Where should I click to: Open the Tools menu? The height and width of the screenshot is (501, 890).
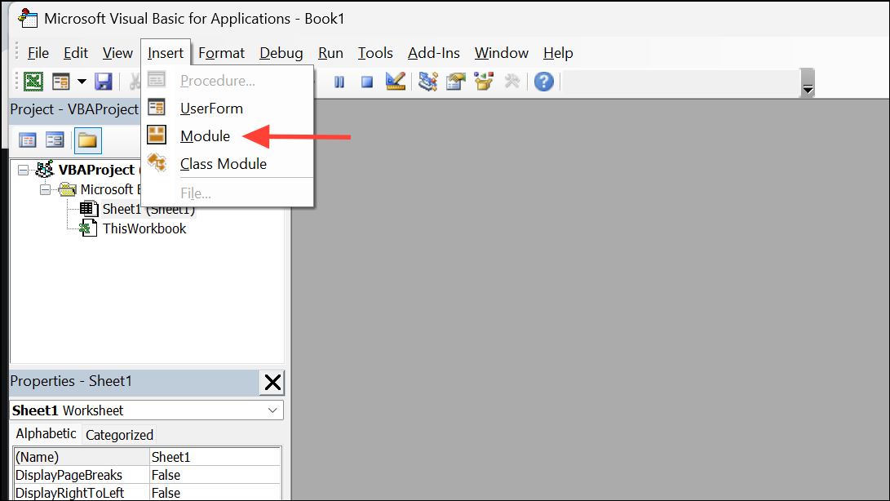[x=375, y=53]
